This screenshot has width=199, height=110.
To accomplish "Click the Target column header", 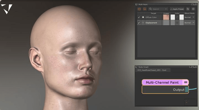I will point(153,13).
